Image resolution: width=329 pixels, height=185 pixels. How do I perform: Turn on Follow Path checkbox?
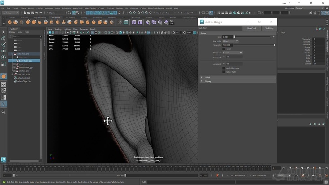[224, 72]
